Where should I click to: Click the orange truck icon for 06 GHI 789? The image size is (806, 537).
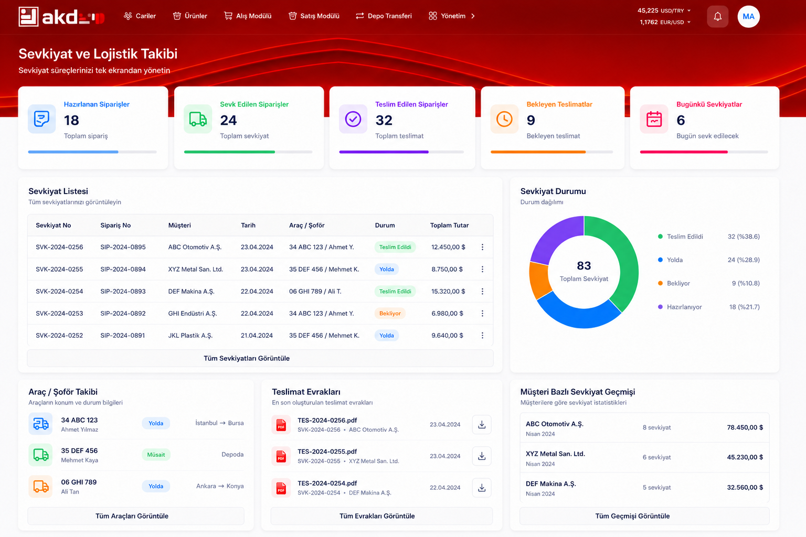(40, 486)
